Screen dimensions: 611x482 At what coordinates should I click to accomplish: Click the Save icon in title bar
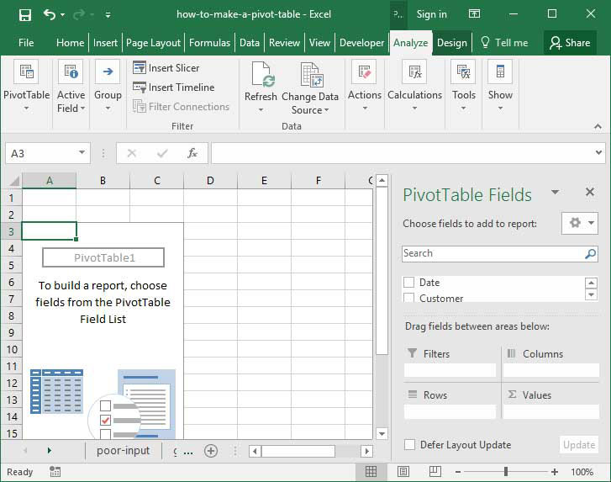click(x=25, y=15)
